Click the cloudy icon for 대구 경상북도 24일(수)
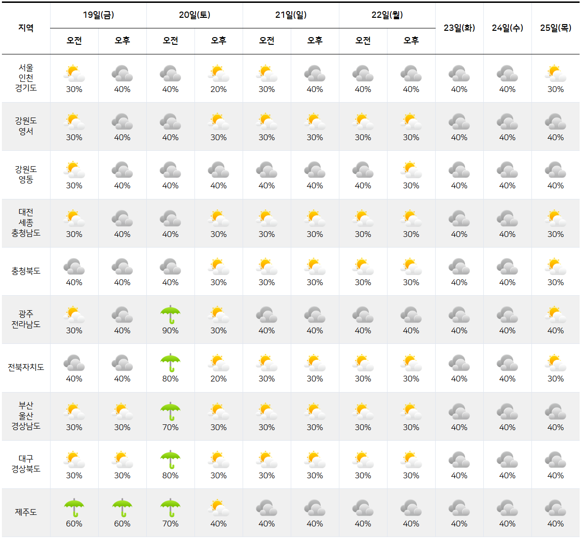Image resolution: width=582 pixels, height=538 pixels. [507, 460]
